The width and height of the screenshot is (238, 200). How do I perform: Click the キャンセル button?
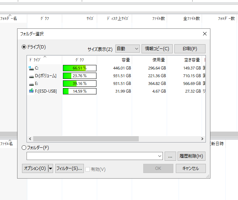(190, 168)
